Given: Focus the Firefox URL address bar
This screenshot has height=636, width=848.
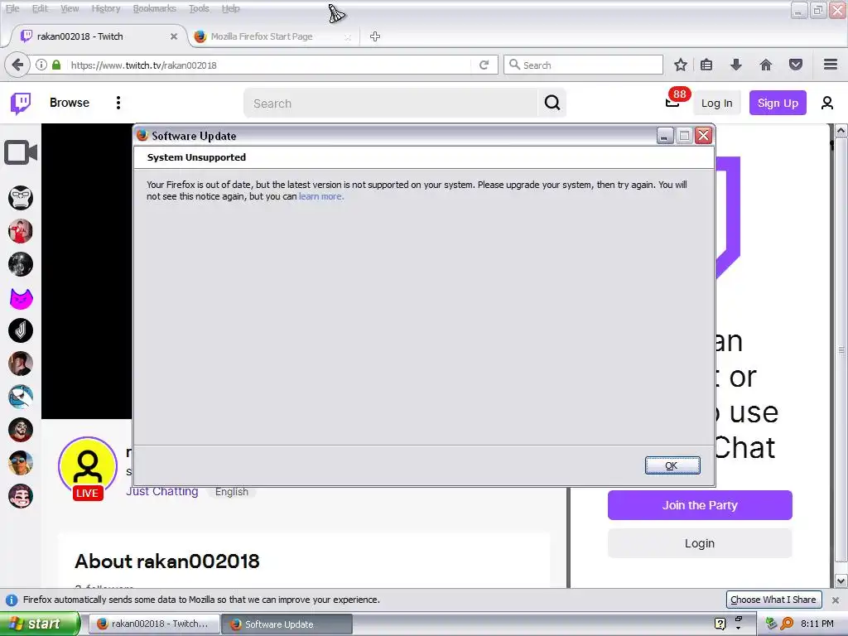Looking at the screenshot, I should point(269,65).
